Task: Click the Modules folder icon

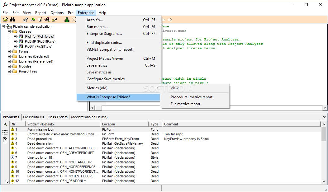Action: (x=15, y=66)
